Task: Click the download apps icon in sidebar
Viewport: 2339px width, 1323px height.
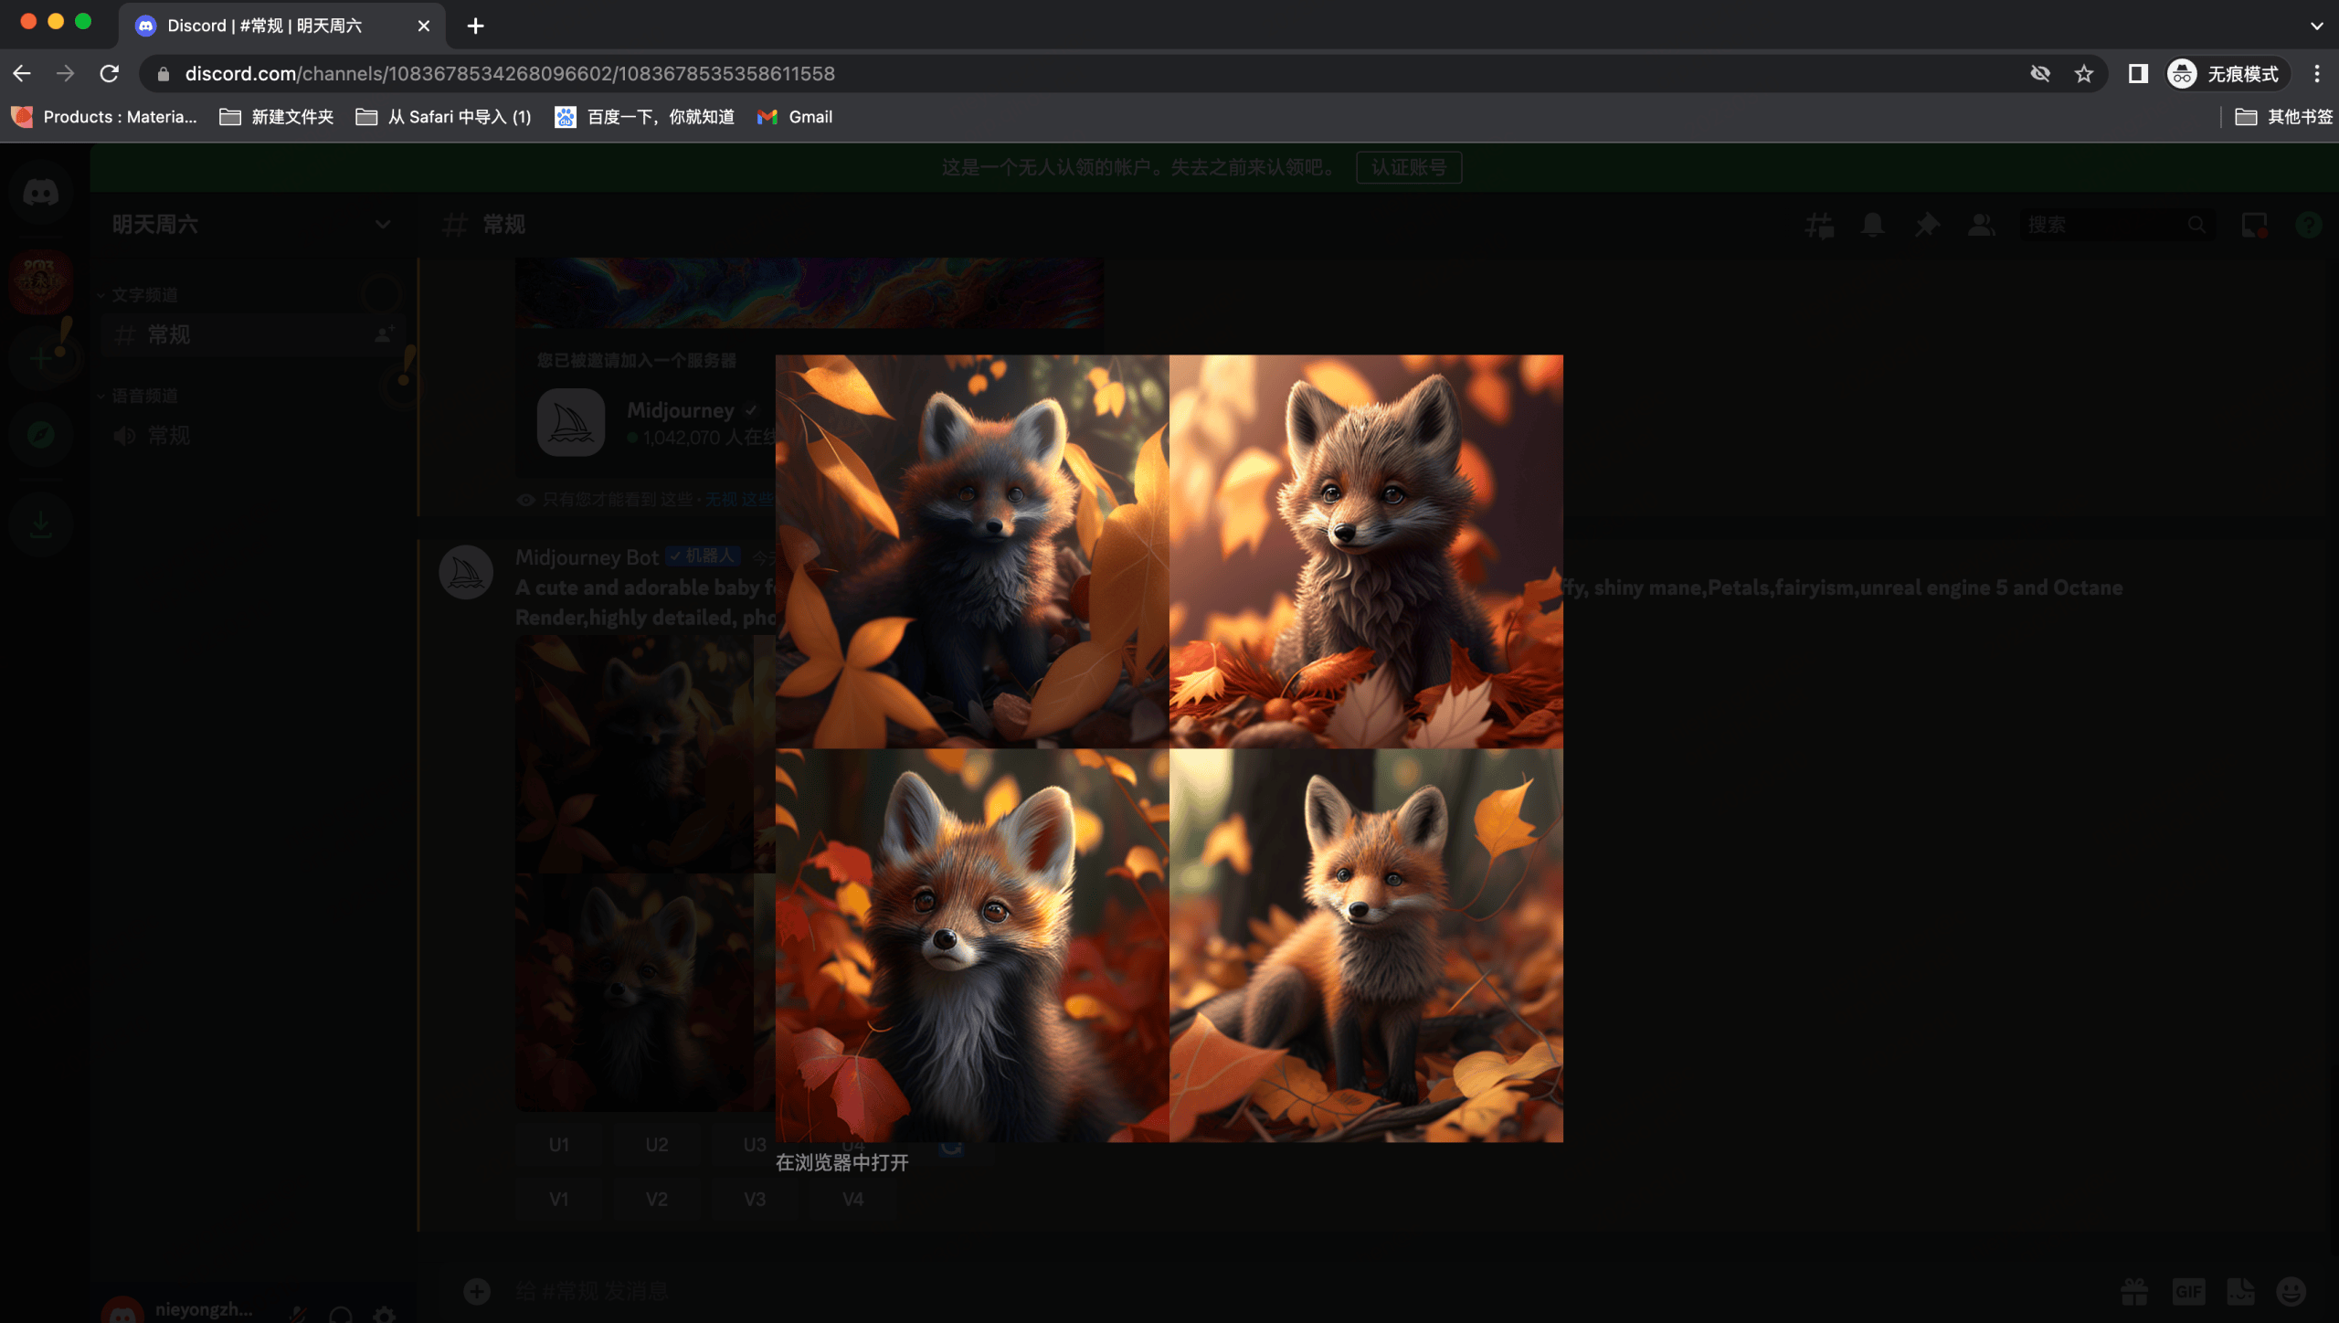Action: pyautogui.click(x=40, y=524)
